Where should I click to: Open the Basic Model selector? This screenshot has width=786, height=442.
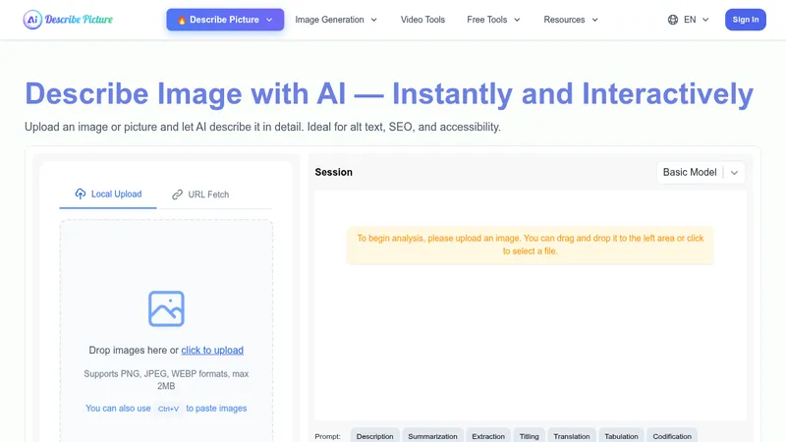coord(701,173)
